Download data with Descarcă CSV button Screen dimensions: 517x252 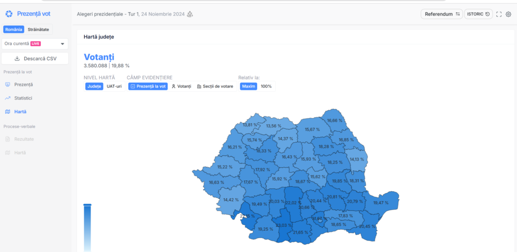[x=35, y=59]
